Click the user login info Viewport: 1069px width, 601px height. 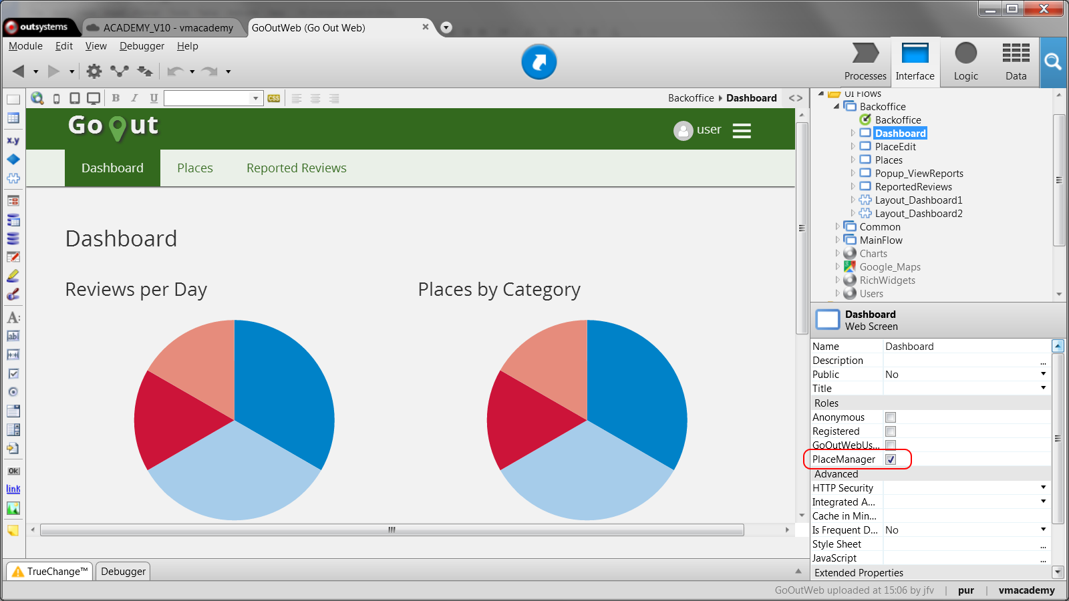pos(698,130)
